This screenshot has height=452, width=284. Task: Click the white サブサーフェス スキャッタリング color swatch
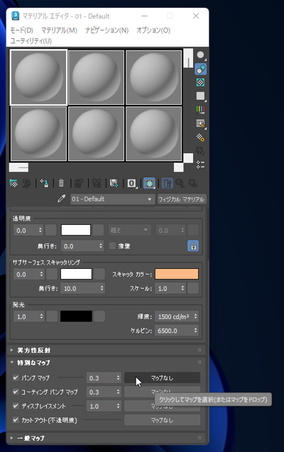[76, 274]
